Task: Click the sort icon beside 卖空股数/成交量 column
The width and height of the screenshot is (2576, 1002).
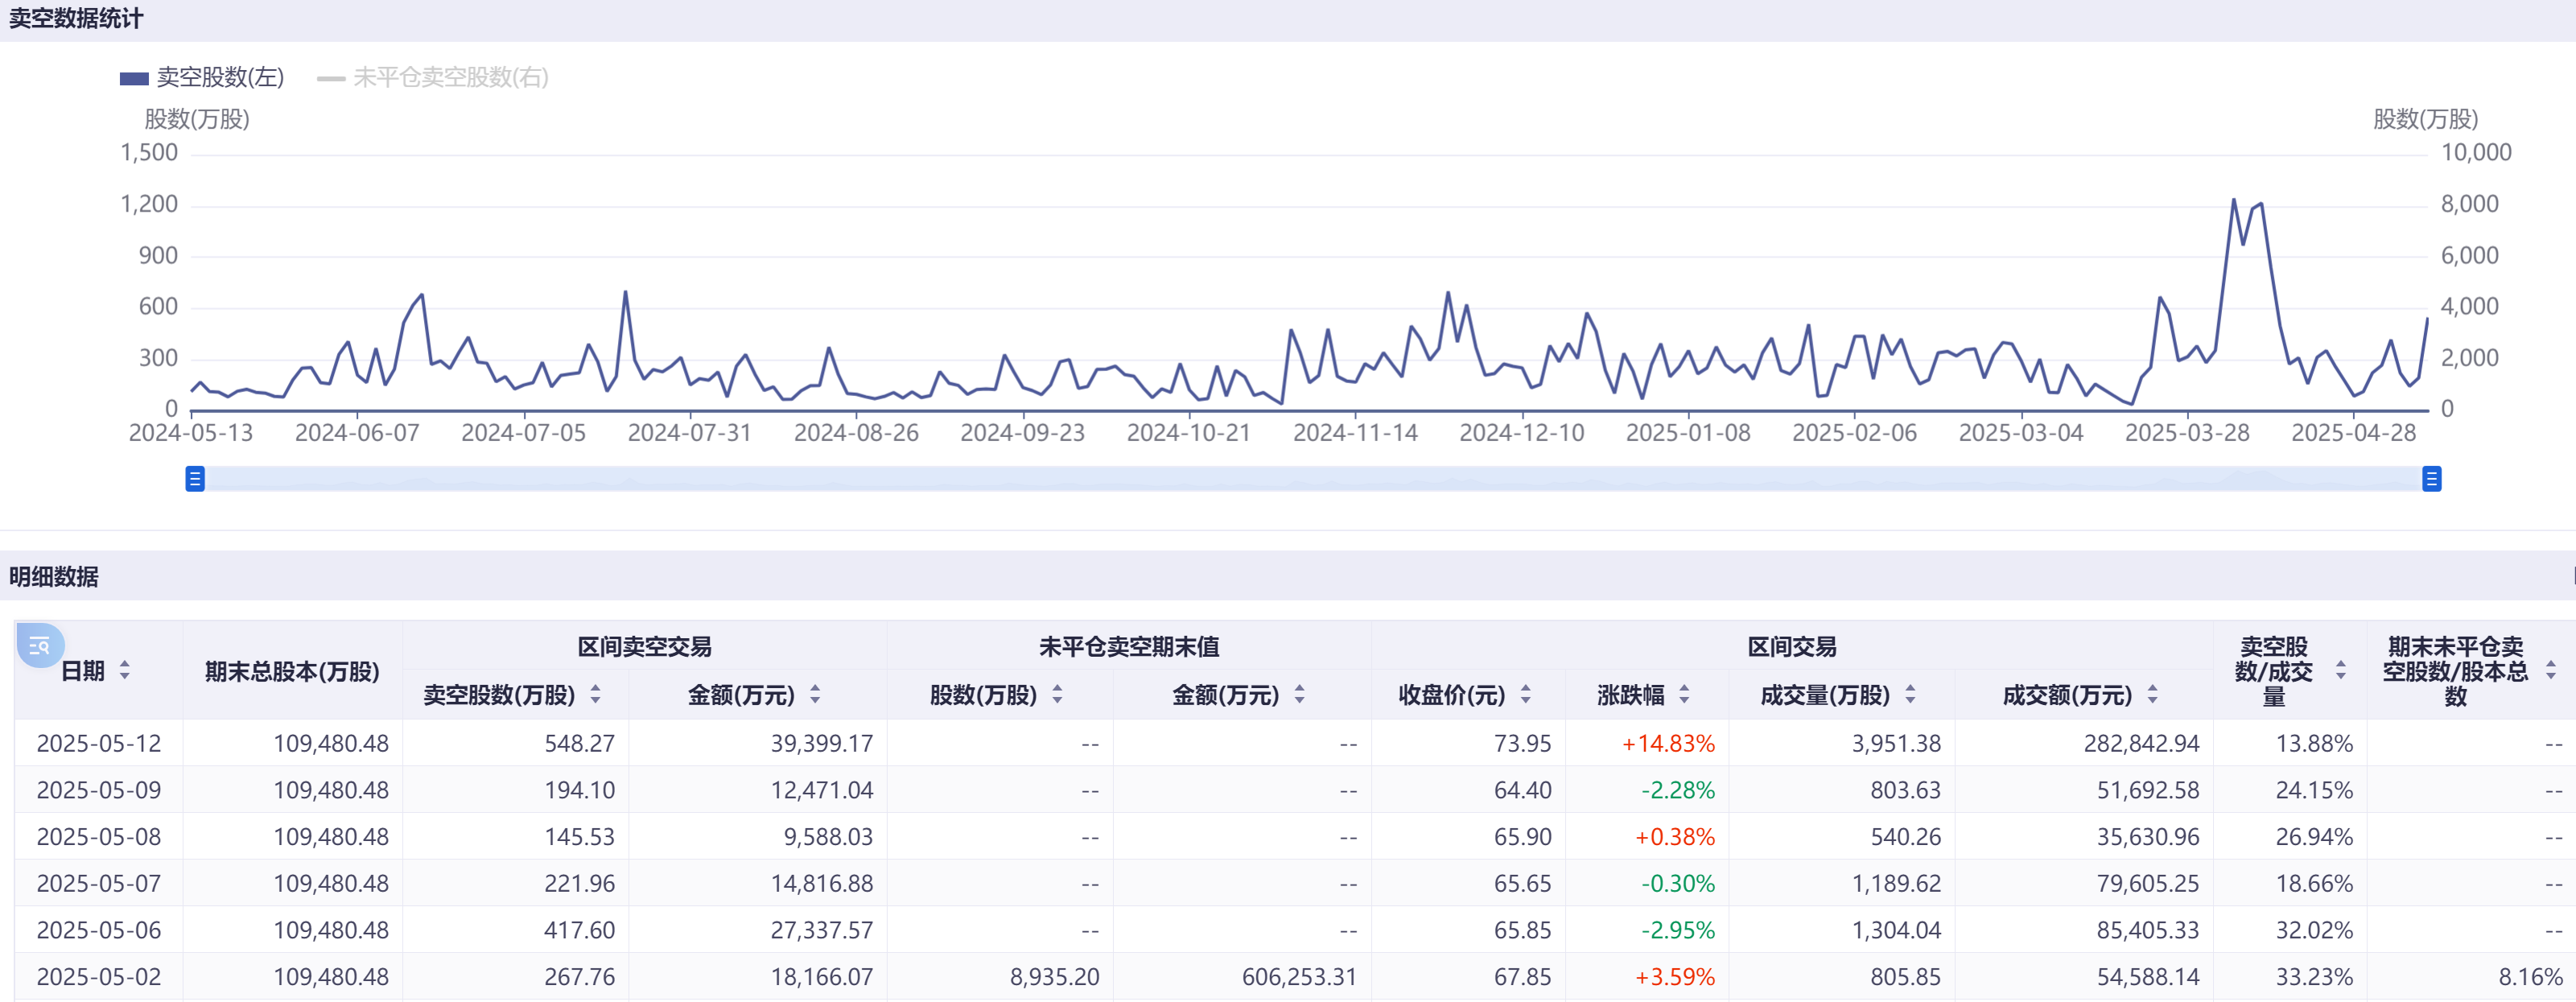Action: coord(2341,671)
